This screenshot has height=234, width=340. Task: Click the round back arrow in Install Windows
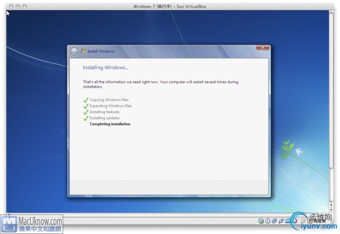(74, 52)
